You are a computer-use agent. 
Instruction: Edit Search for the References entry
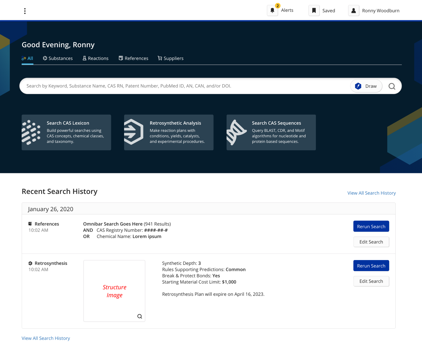(371, 242)
